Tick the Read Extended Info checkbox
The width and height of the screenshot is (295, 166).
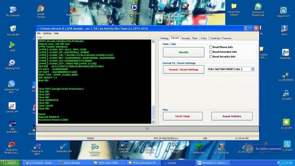[211, 52]
